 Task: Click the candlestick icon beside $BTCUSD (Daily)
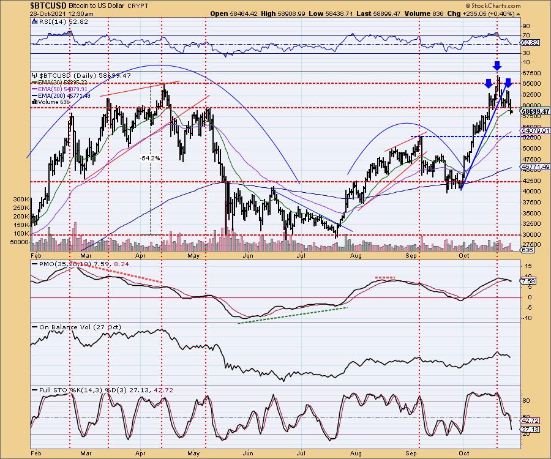click(x=34, y=75)
